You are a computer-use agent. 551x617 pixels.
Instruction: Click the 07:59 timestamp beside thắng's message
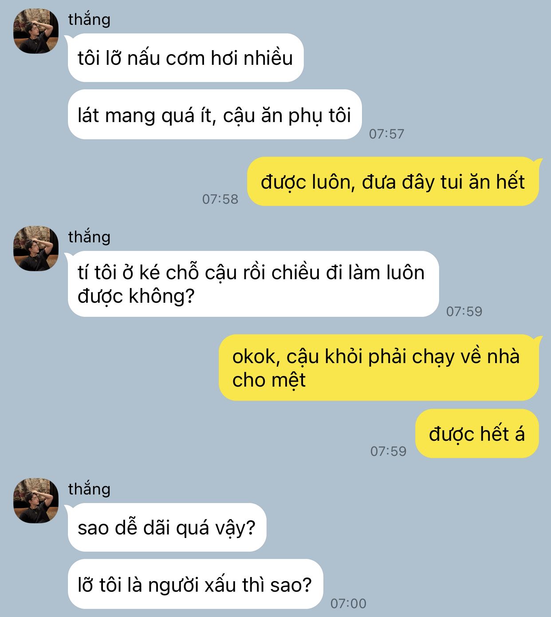tap(464, 311)
